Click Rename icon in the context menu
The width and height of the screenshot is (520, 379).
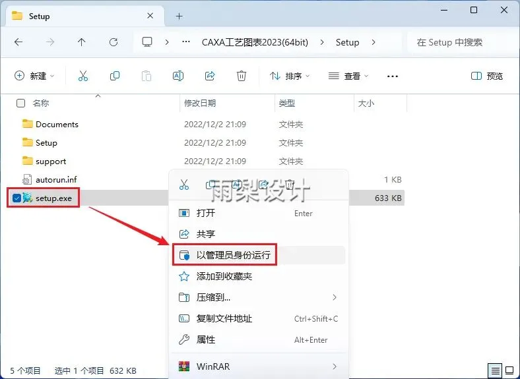(236, 185)
